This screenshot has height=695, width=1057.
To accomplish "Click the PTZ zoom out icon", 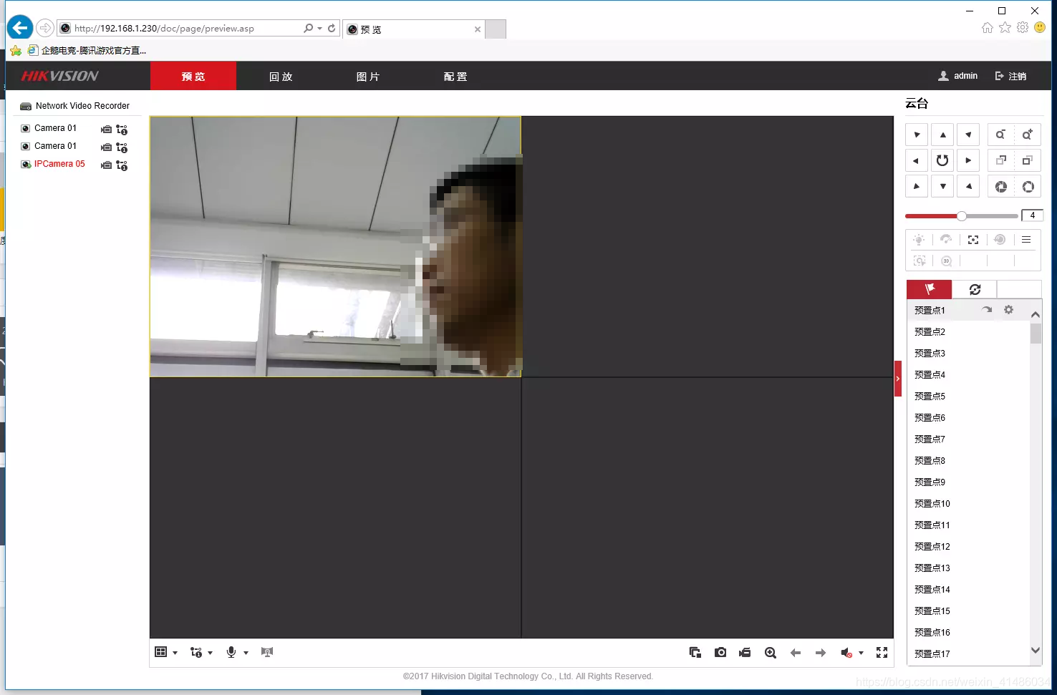I will [1000, 135].
